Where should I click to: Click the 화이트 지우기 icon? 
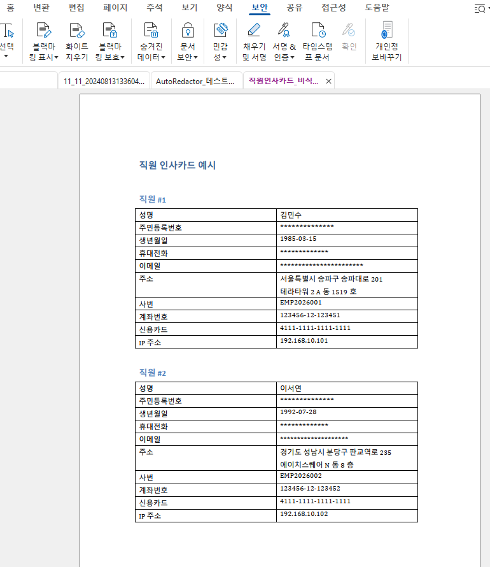76,30
